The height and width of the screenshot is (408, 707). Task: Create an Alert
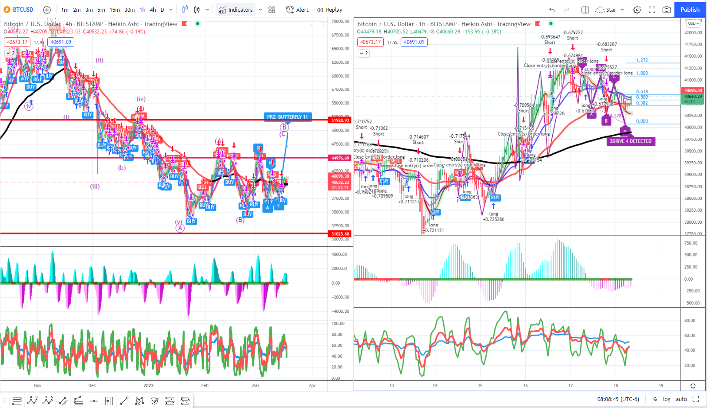click(x=298, y=10)
